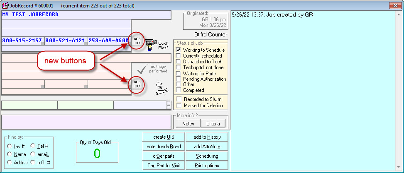This screenshot has height=173, width=404.
Task: Check Pending Authorization status
Action: [178, 79]
